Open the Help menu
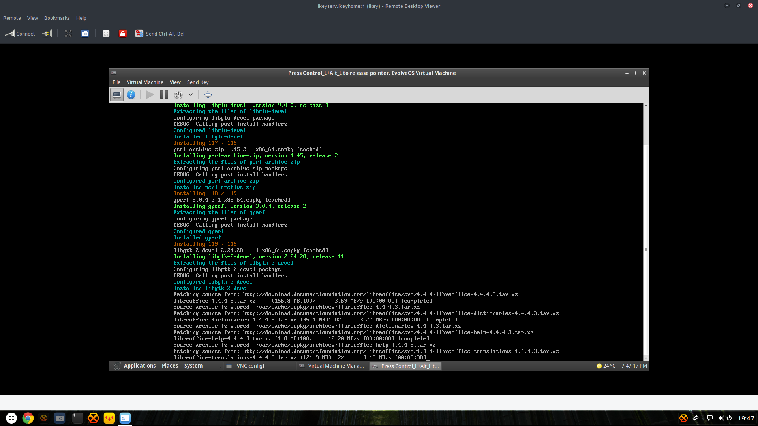Viewport: 758px width, 426px height. pyautogui.click(x=81, y=18)
